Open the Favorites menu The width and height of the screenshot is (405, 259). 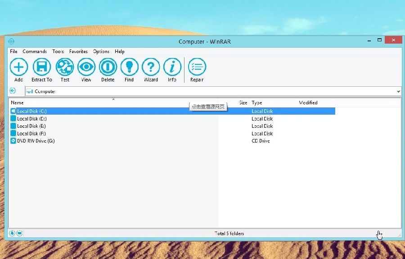[x=78, y=51]
